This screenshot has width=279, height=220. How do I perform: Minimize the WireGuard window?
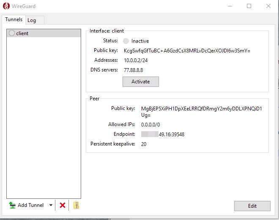pyautogui.click(x=230, y=6)
